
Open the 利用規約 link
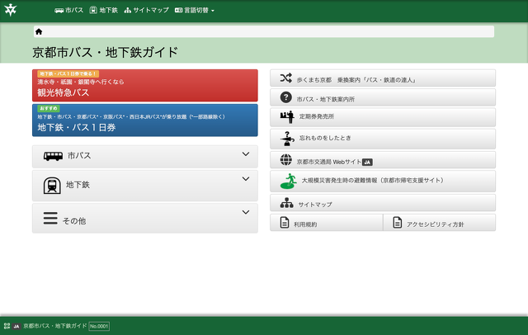click(326, 223)
